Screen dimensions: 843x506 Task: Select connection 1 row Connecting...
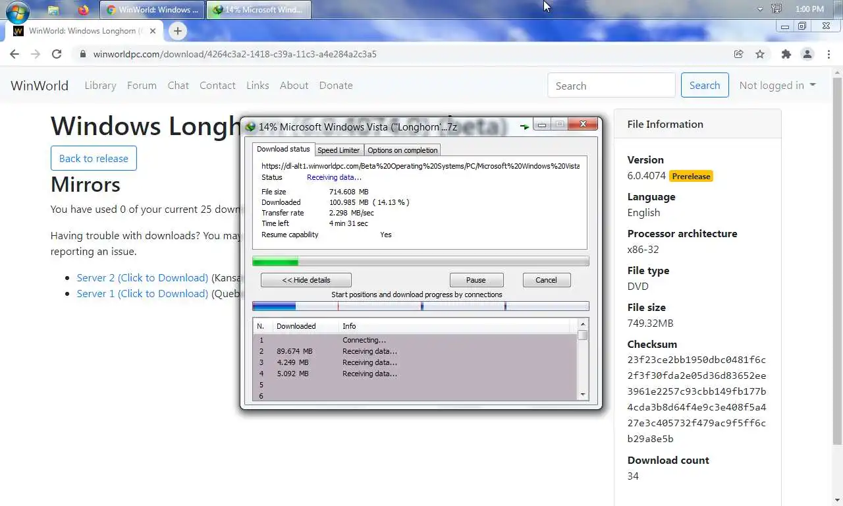[415, 341]
